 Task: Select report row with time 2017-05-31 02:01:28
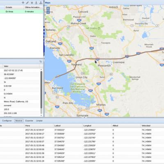(82, 161)
